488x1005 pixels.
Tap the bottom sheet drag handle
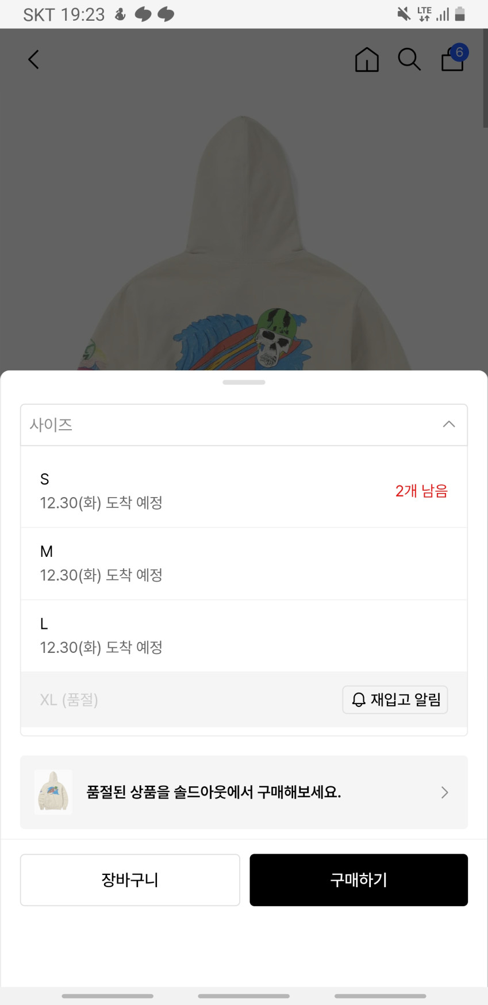pyautogui.click(x=244, y=382)
